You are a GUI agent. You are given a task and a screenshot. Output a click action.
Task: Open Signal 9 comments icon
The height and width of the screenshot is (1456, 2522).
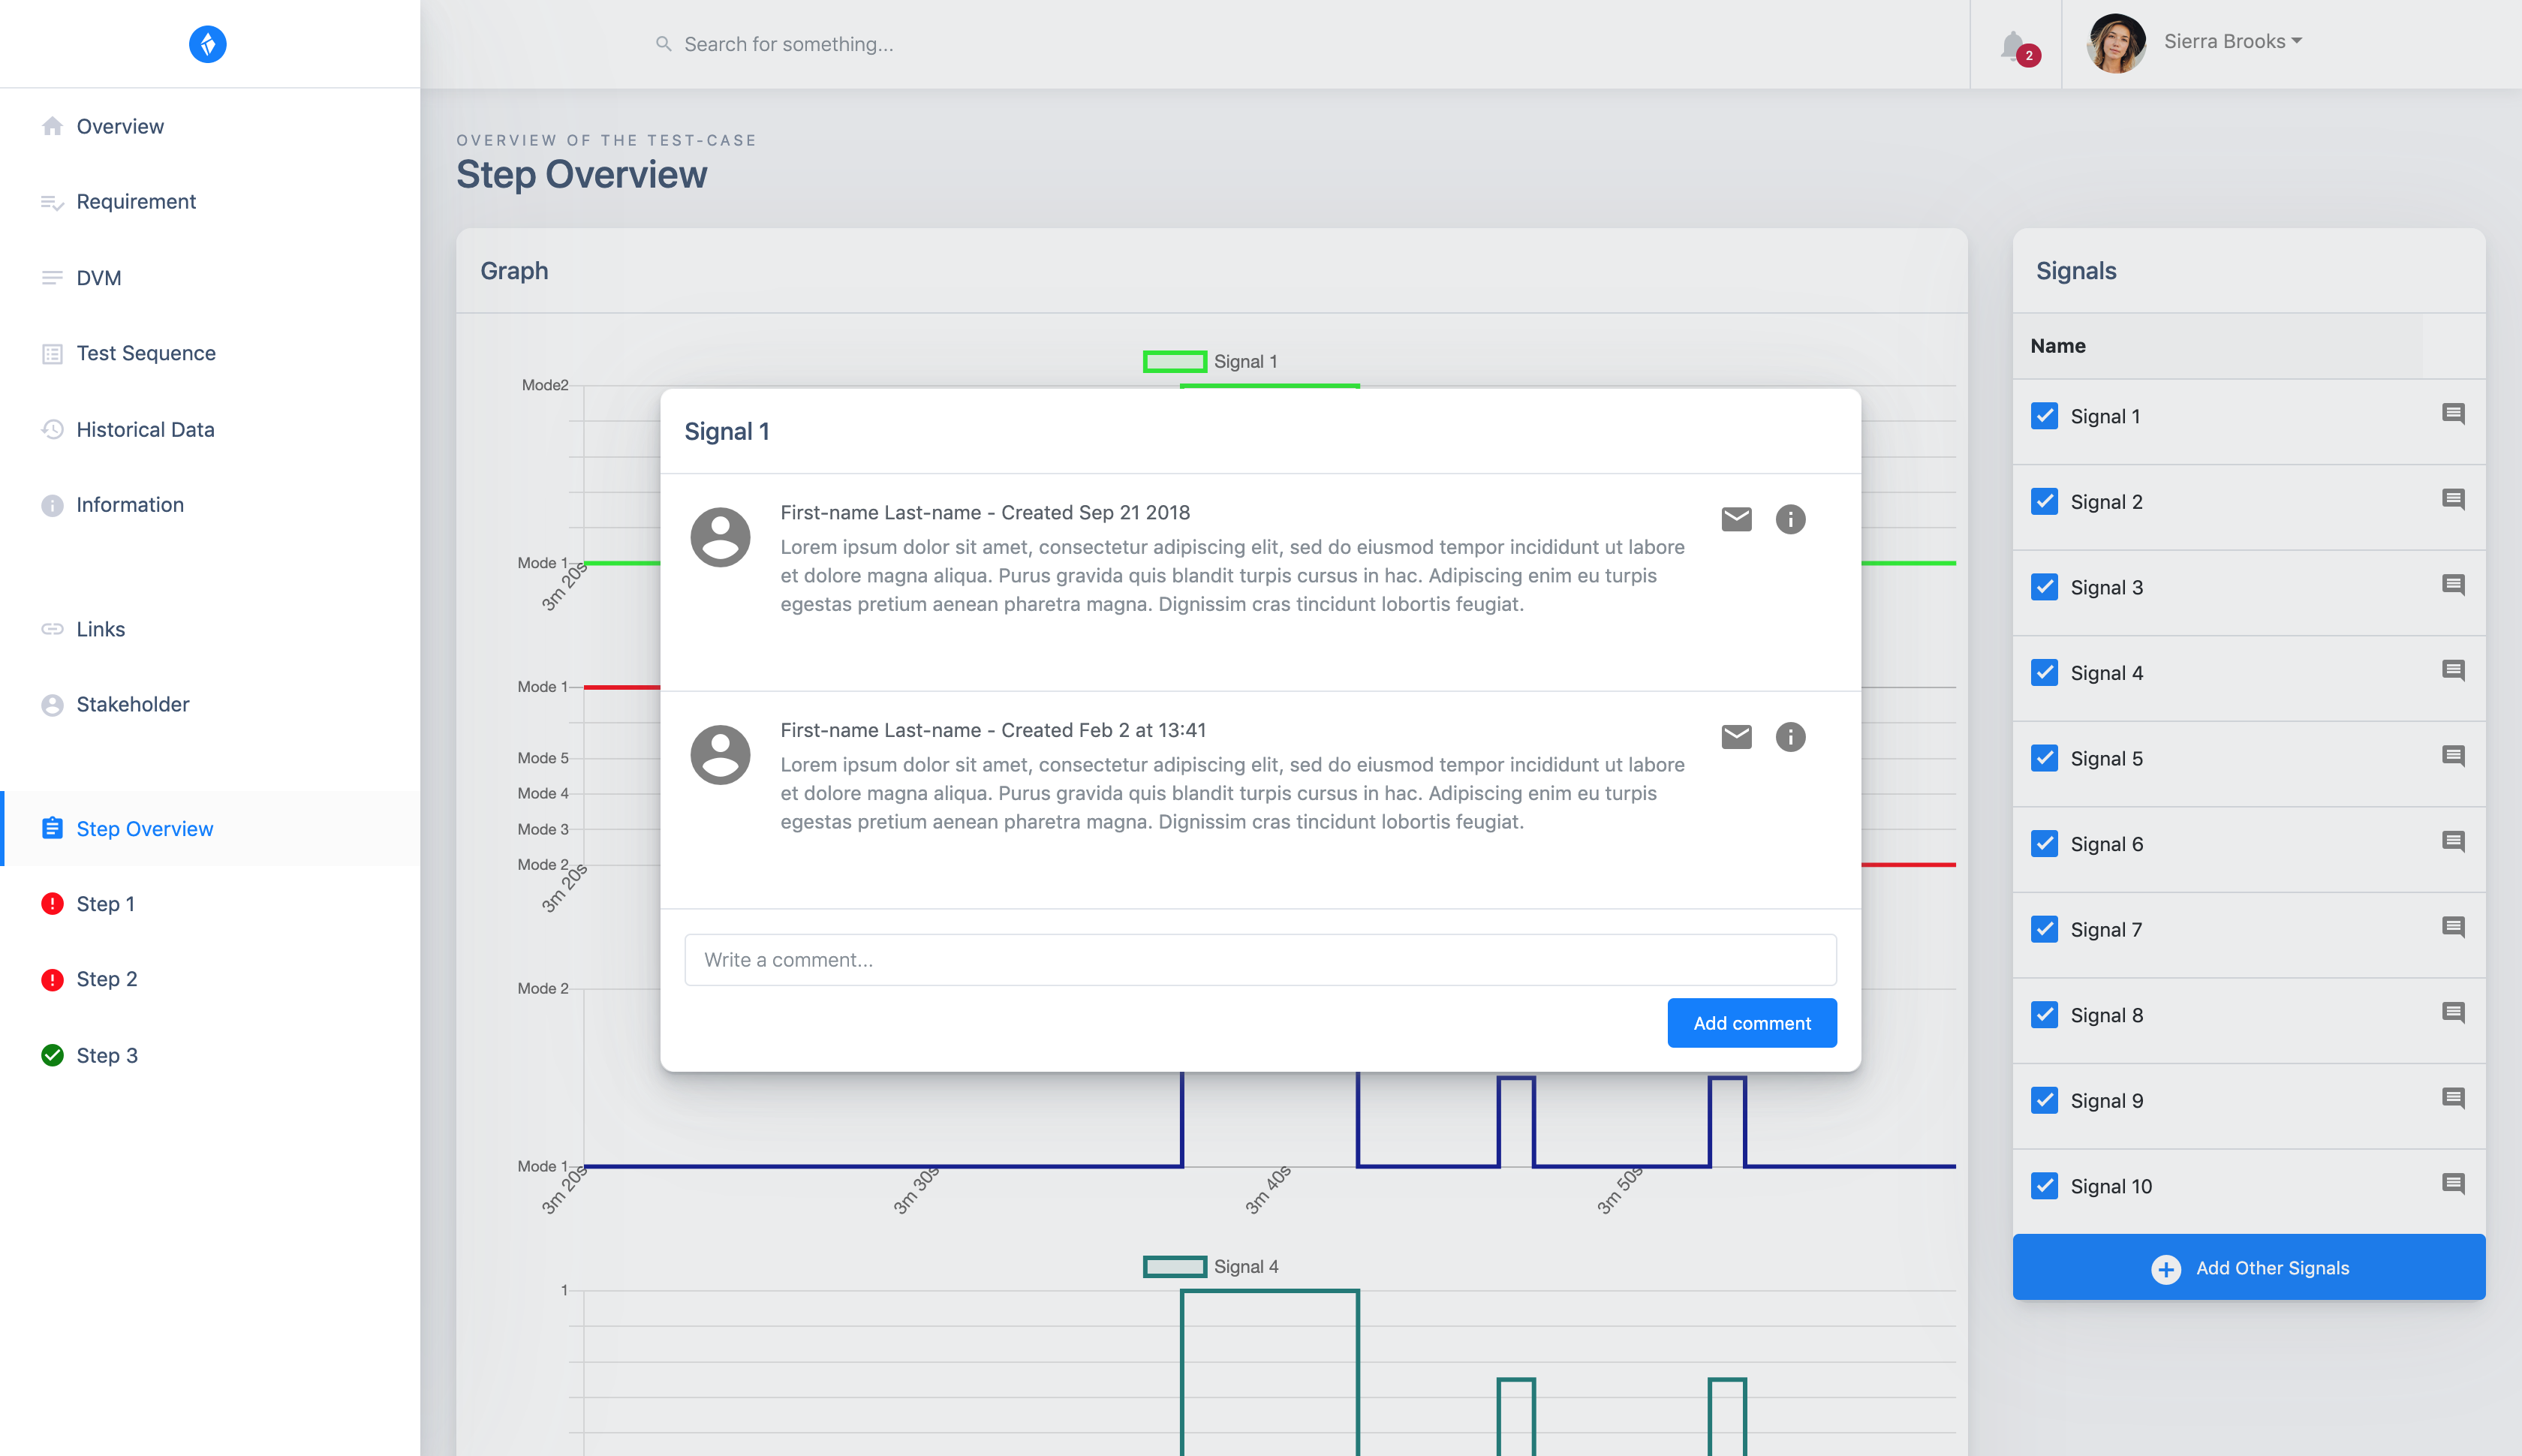[2453, 1098]
